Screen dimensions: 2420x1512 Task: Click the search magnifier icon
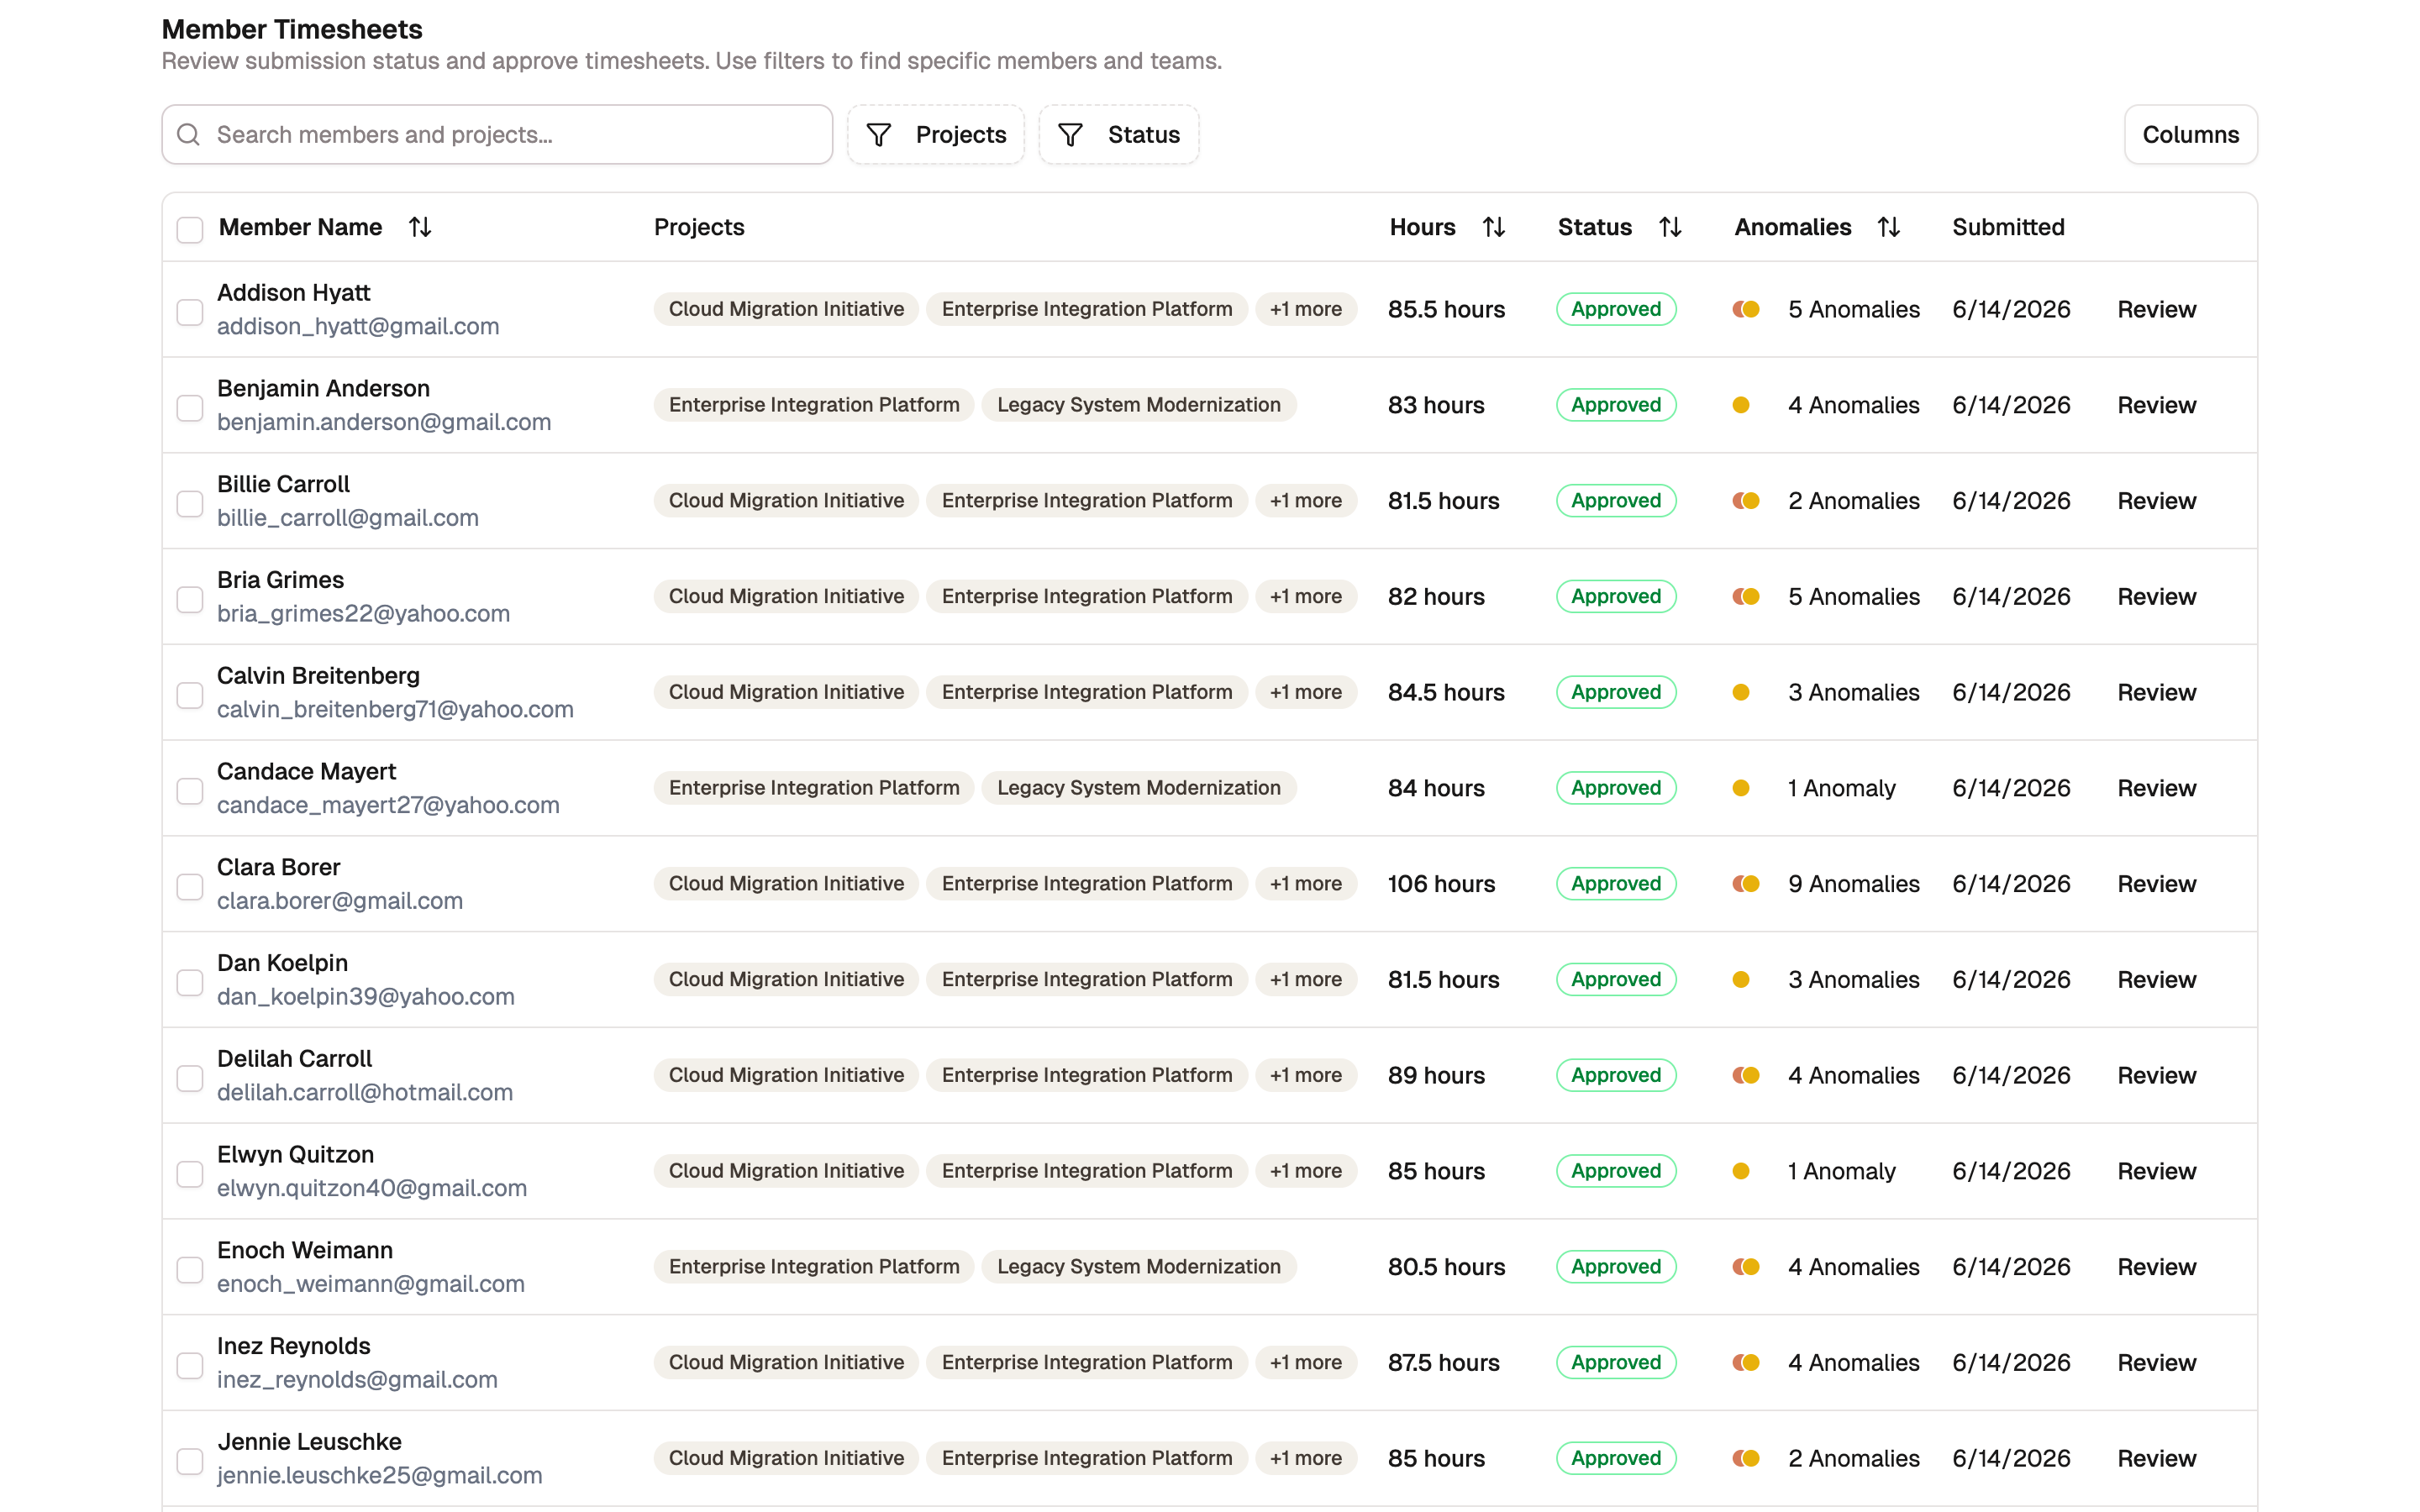click(x=188, y=134)
